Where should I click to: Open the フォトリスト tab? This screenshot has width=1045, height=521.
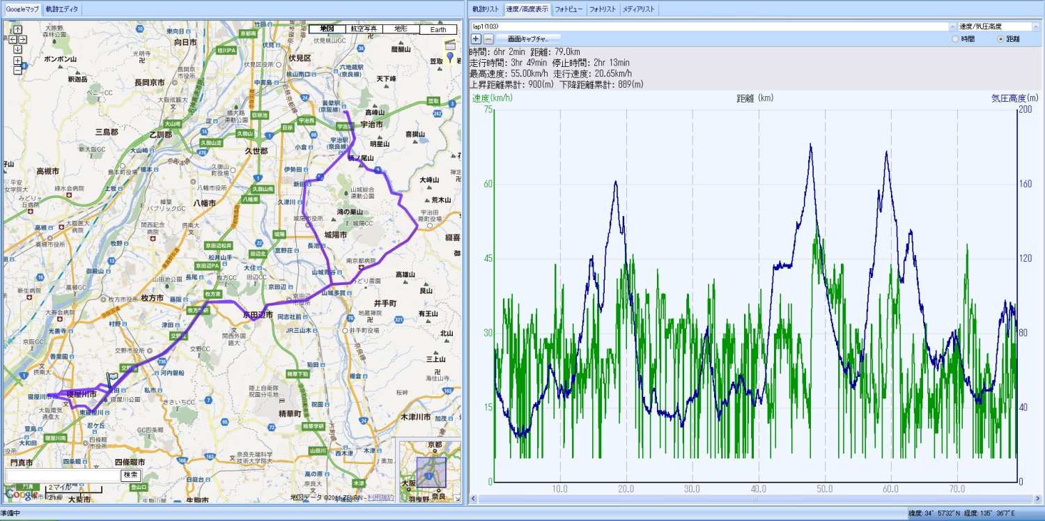(x=603, y=10)
